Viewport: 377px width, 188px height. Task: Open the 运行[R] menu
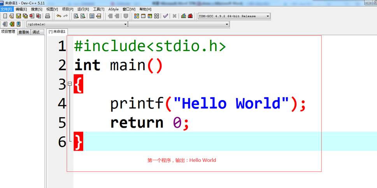tap(83, 9)
